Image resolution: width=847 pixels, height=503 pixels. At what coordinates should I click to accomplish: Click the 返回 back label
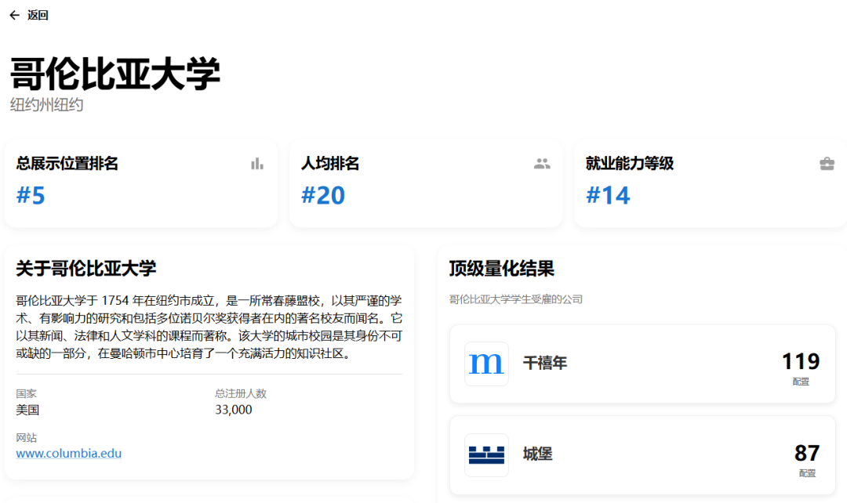pos(38,15)
